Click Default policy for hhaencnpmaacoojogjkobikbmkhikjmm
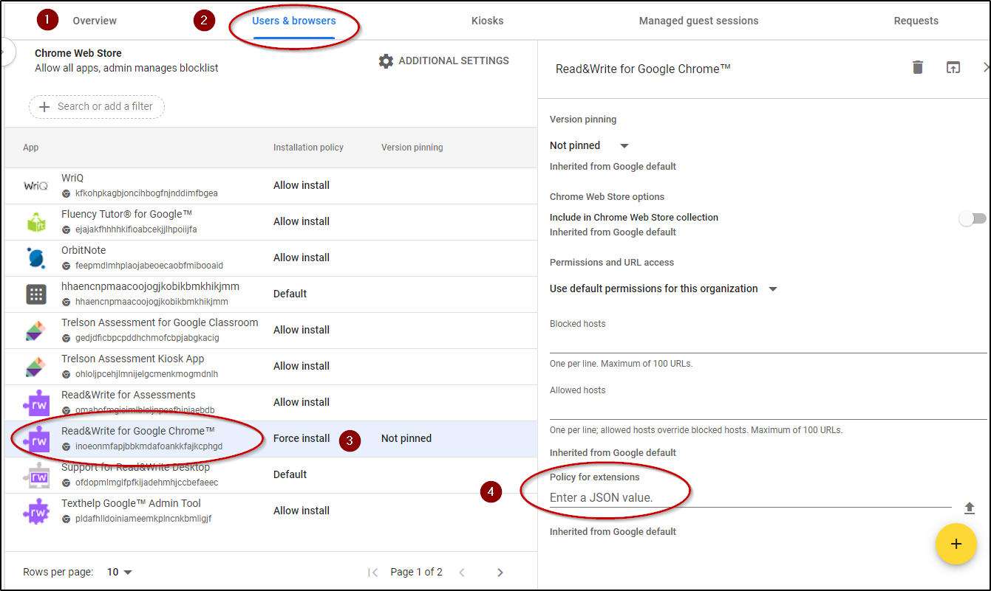The width and height of the screenshot is (991, 591). click(x=290, y=294)
